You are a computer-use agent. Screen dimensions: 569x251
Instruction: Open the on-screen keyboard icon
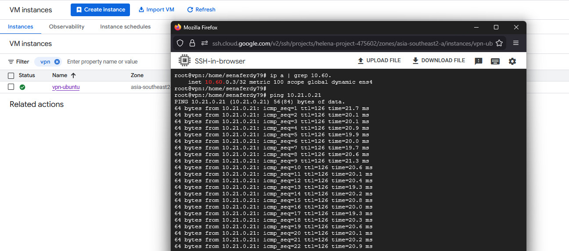pos(495,61)
